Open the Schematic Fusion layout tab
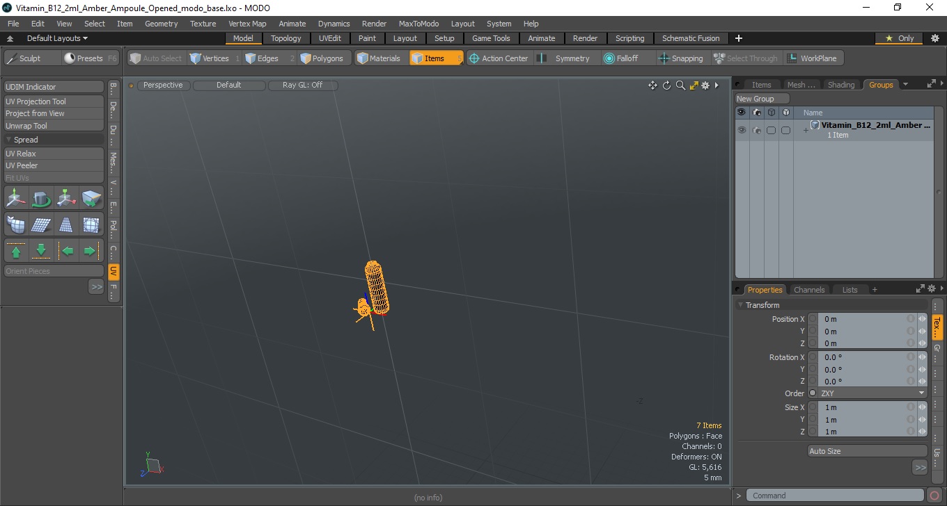The width and height of the screenshot is (947, 506). (x=691, y=38)
